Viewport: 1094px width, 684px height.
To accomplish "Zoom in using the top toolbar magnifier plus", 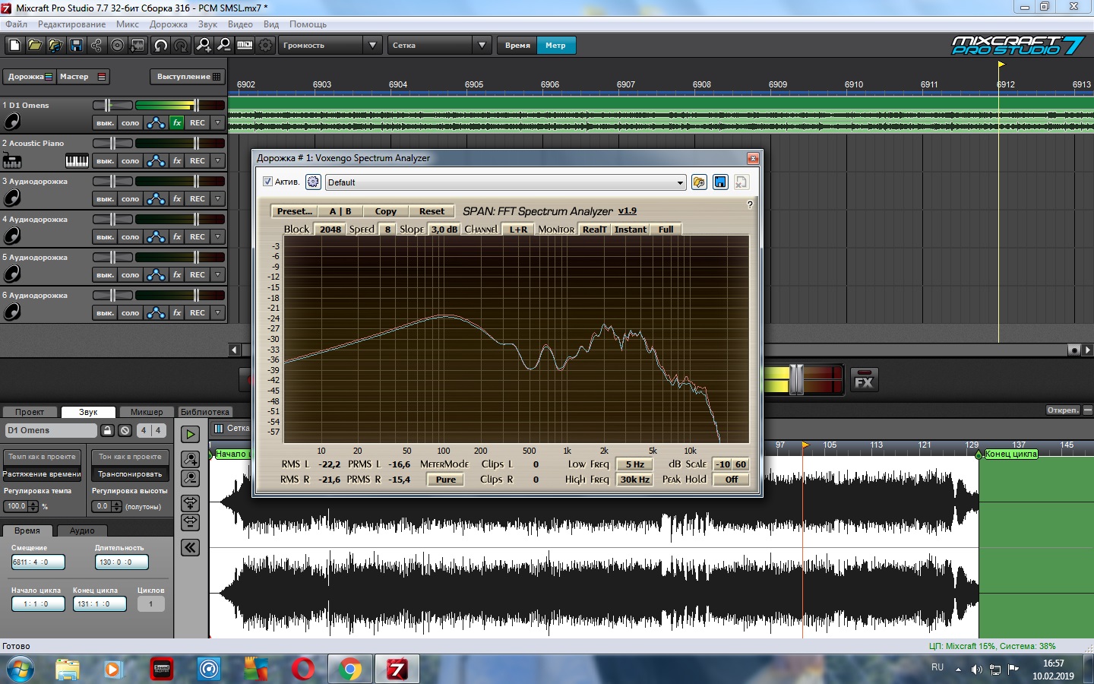I will tap(204, 46).
